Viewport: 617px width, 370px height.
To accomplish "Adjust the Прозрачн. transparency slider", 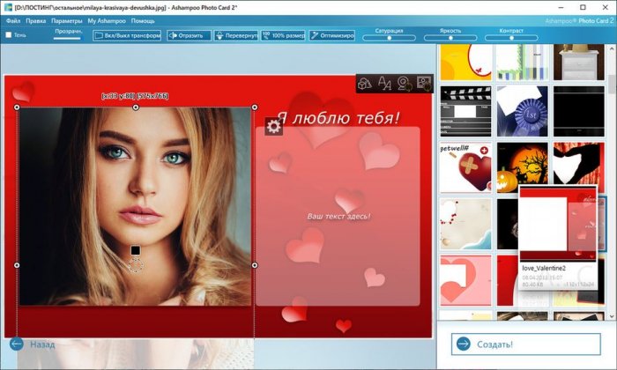I will point(67,38).
